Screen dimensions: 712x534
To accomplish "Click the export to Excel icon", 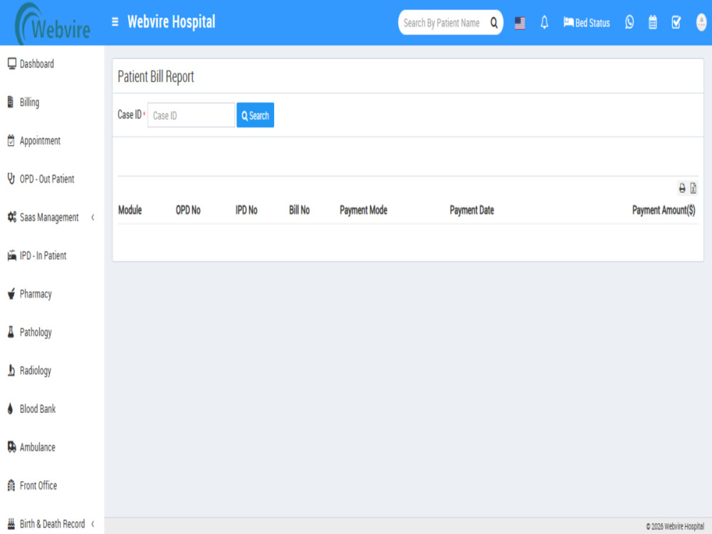I will tap(693, 188).
